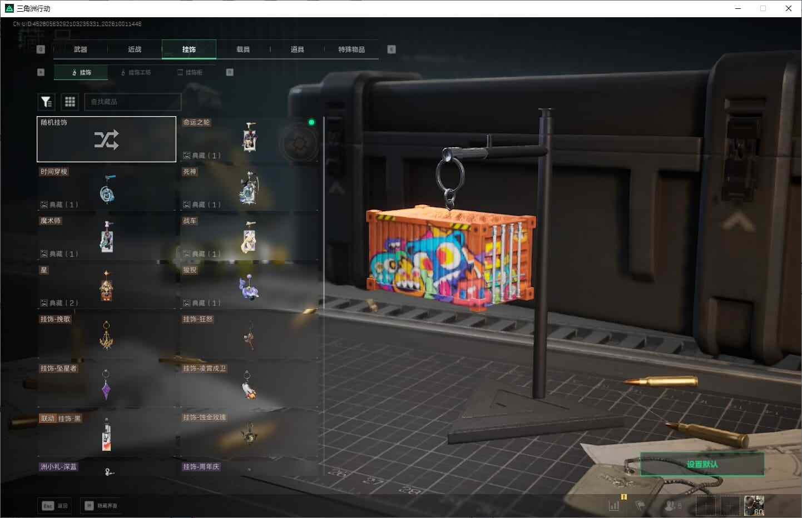Viewport: 802px width, 518px height.
Task: Choose the 挂饰-坠星者 purple crystal charm
Action: (x=106, y=385)
